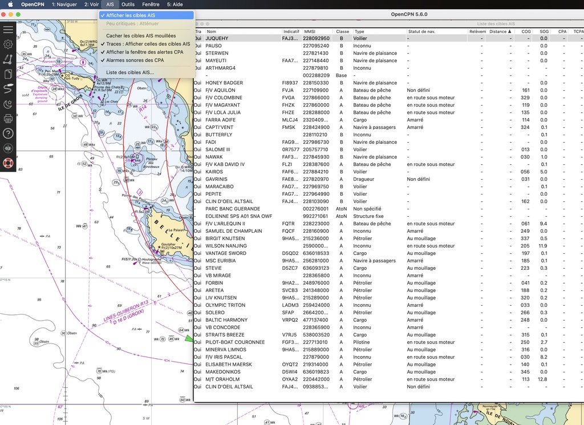Open the OpenCPN application menu
584x425 pixels.
click(x=33, y=5)
